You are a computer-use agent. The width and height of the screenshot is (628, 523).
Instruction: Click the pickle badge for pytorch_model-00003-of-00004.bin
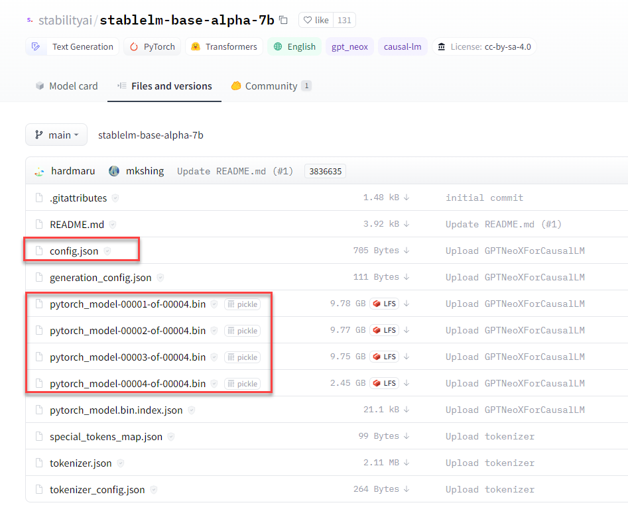pos(242,357)
